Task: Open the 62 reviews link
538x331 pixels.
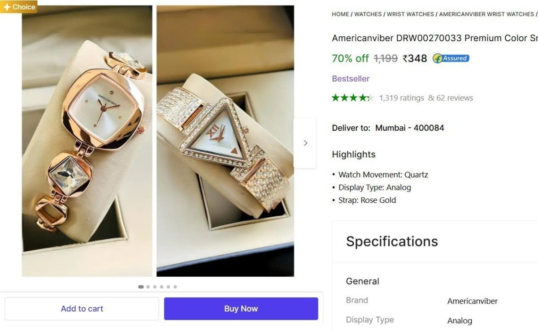Action: click(454, 98)
